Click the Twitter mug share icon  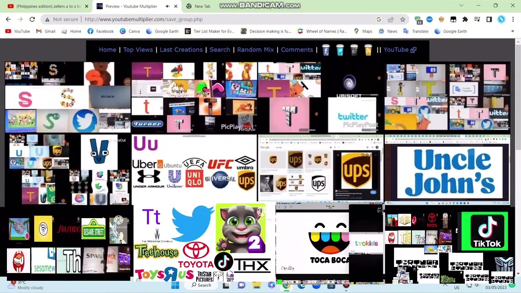pos(340,50)
